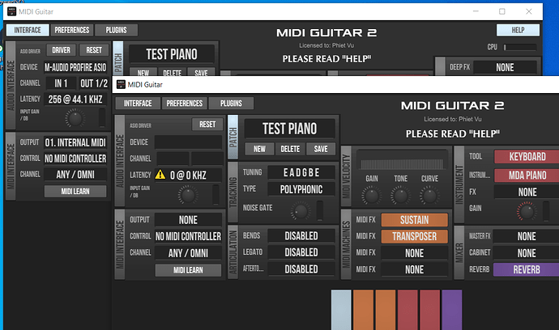Open the front window NO MIDI CONTROLLER dropdown
The width and height of the screenshot is (559, 330).
point(188,236)
